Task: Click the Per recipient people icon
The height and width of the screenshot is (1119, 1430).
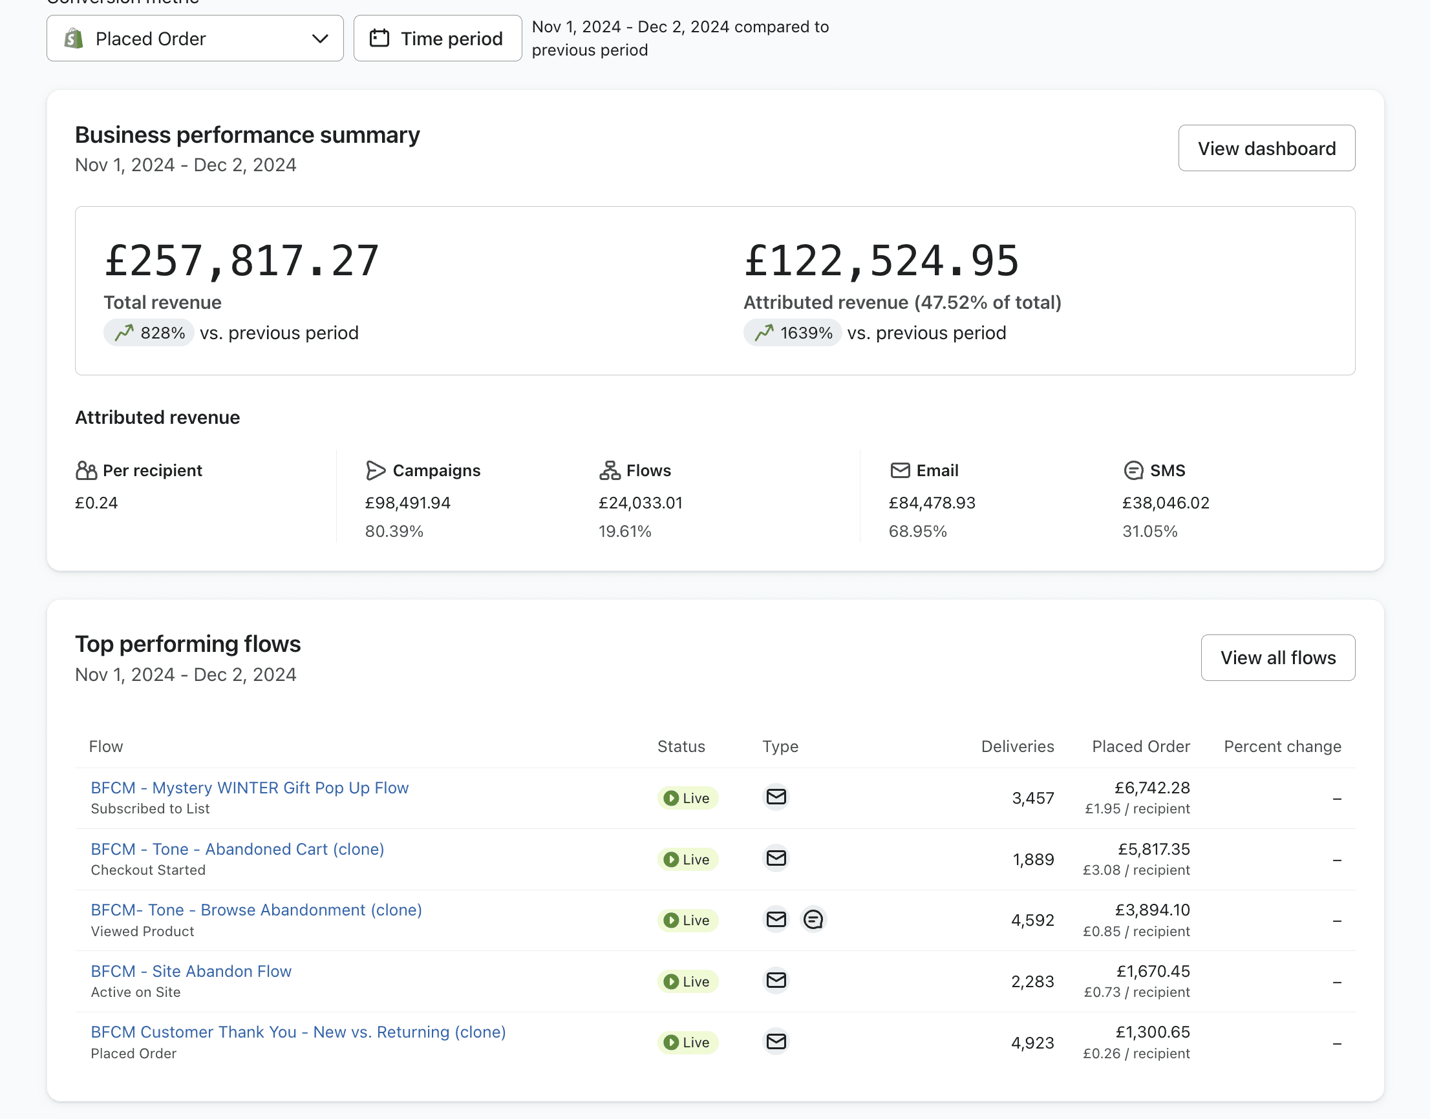Action: tap(86, 470)
